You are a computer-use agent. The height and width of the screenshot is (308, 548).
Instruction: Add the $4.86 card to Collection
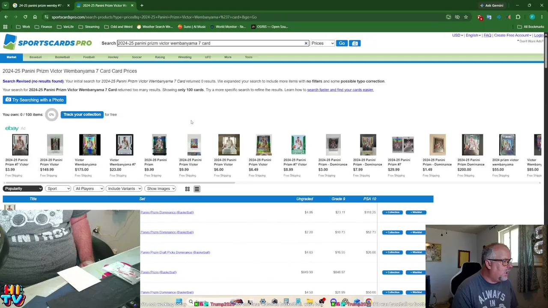392,212
